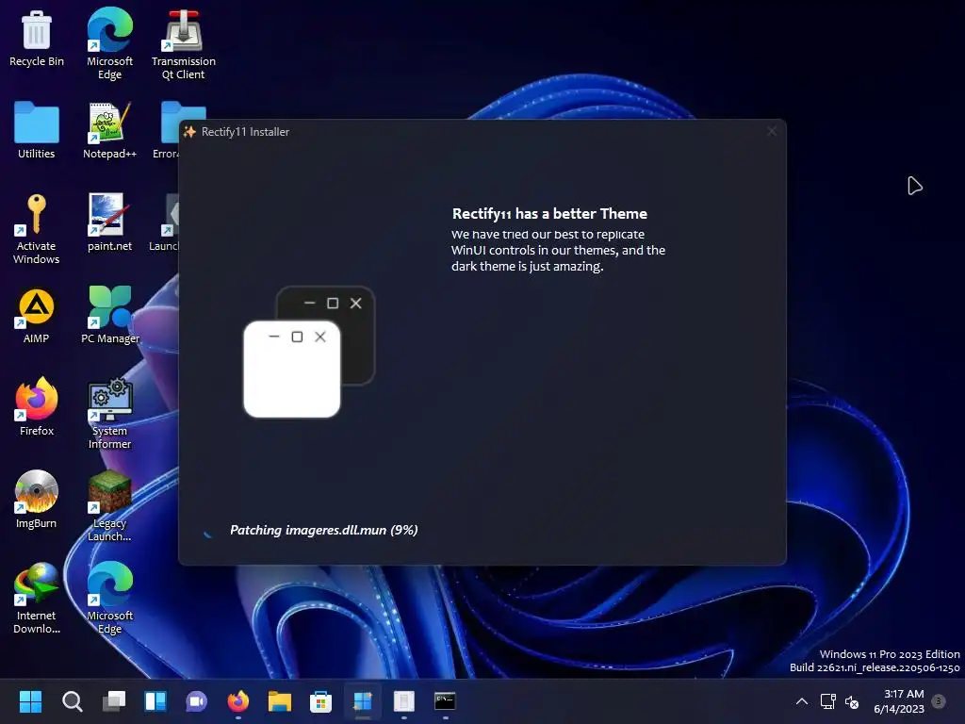
Task: Switch to Rectify11 installer taskbar button
Action: tap(363, 701)
